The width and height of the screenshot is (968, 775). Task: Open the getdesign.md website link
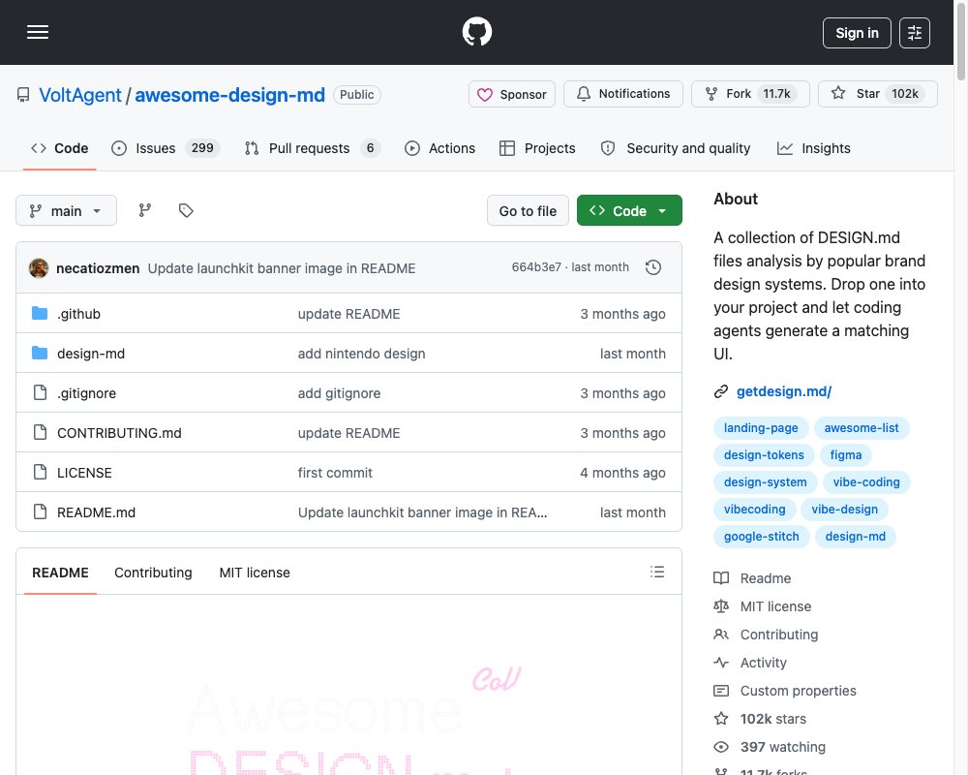[x=784, y=391]
